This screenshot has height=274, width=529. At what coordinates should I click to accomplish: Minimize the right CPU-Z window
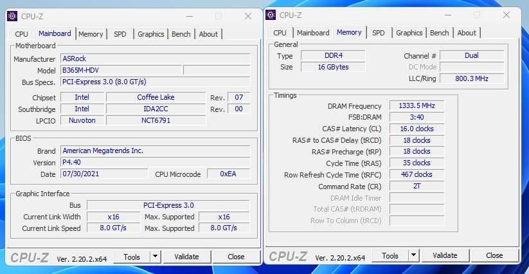[448, 15]
